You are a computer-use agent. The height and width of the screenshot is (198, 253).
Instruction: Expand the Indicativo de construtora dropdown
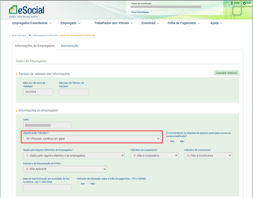[x=208, y=156]
